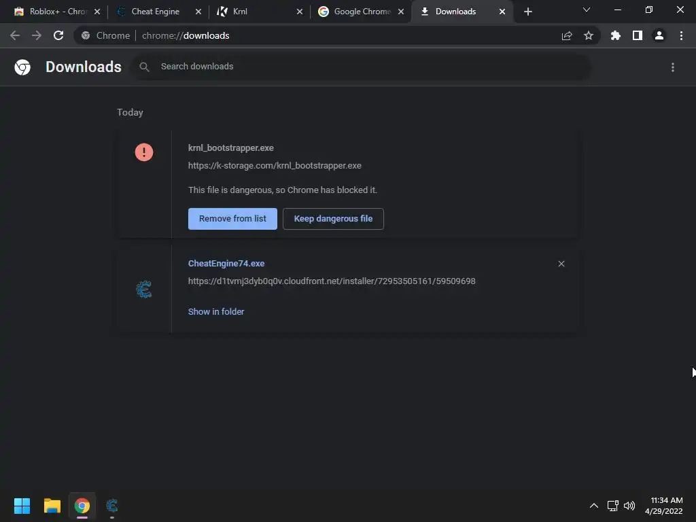Screen dimensions: 696x522
Task: Close the Downloads tab
Action: (x=502, y=12)
